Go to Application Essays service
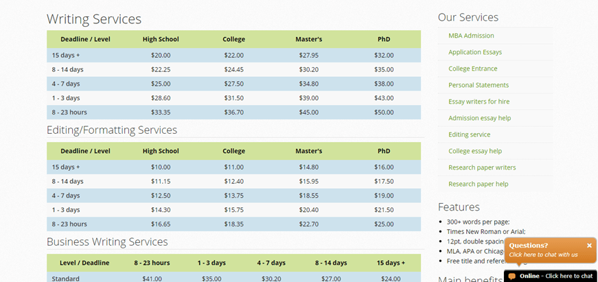 pyautogui.click(x=475, y=52)
